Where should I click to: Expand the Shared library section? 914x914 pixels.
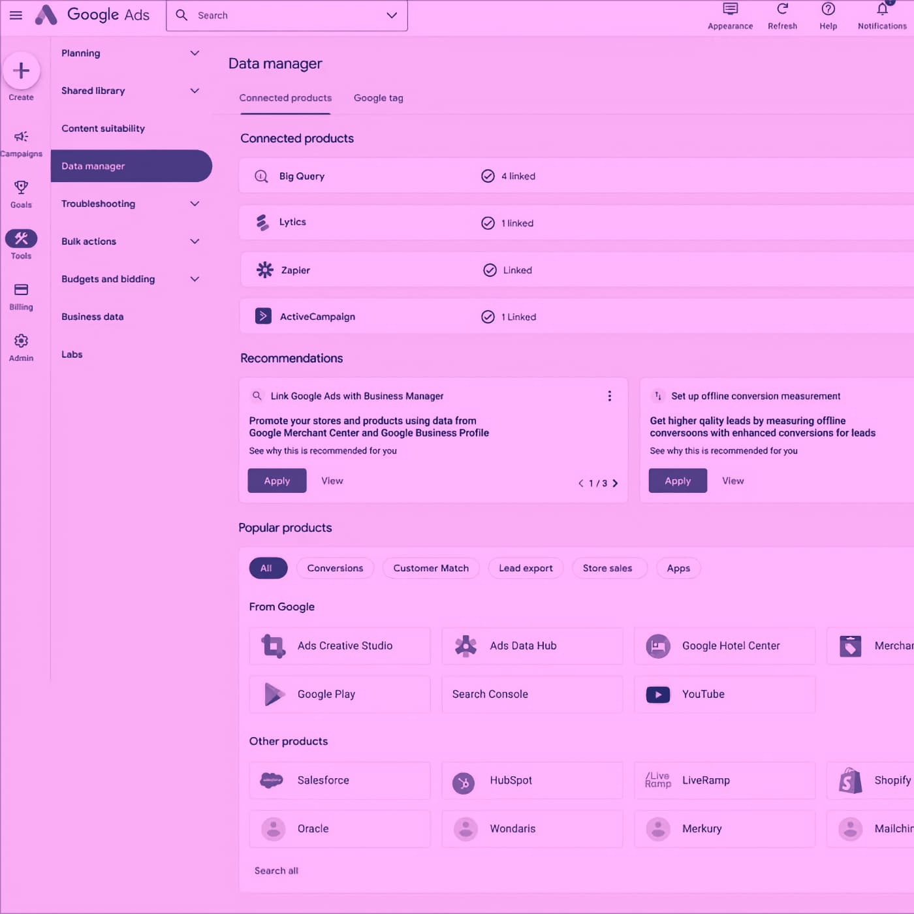point(195,91)
